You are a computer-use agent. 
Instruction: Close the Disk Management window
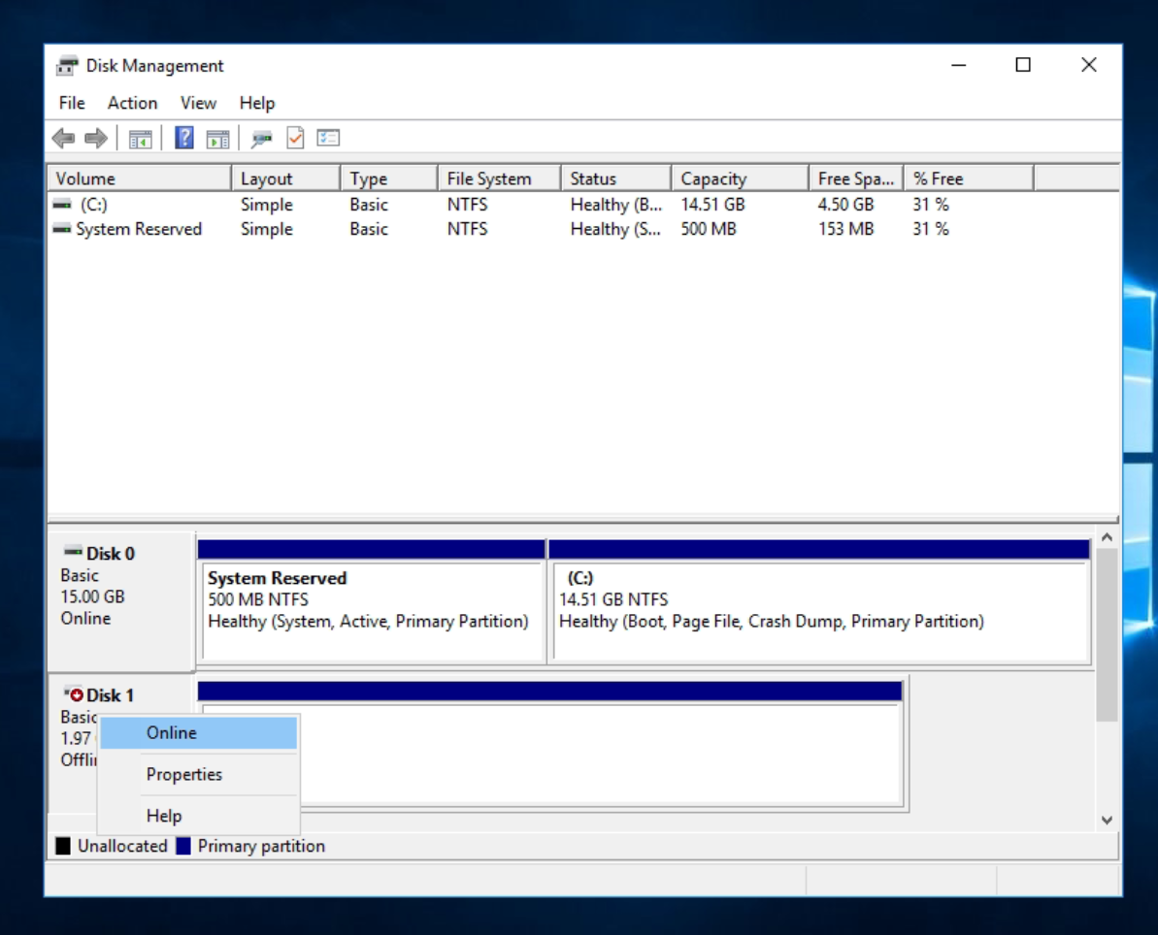click(x=1088, y=65)
